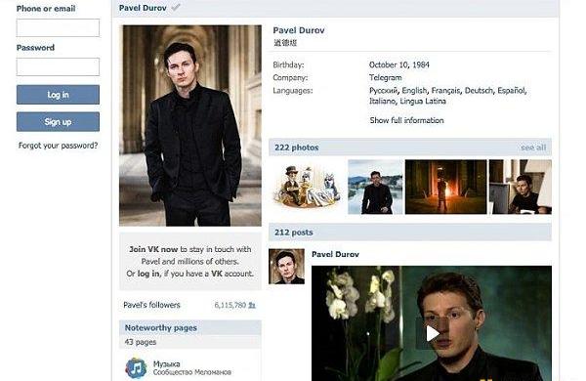Screen dimensions: 586x381
Task: Click the verified checkmark beside Pavel Durov
Action: coord(176,7)
